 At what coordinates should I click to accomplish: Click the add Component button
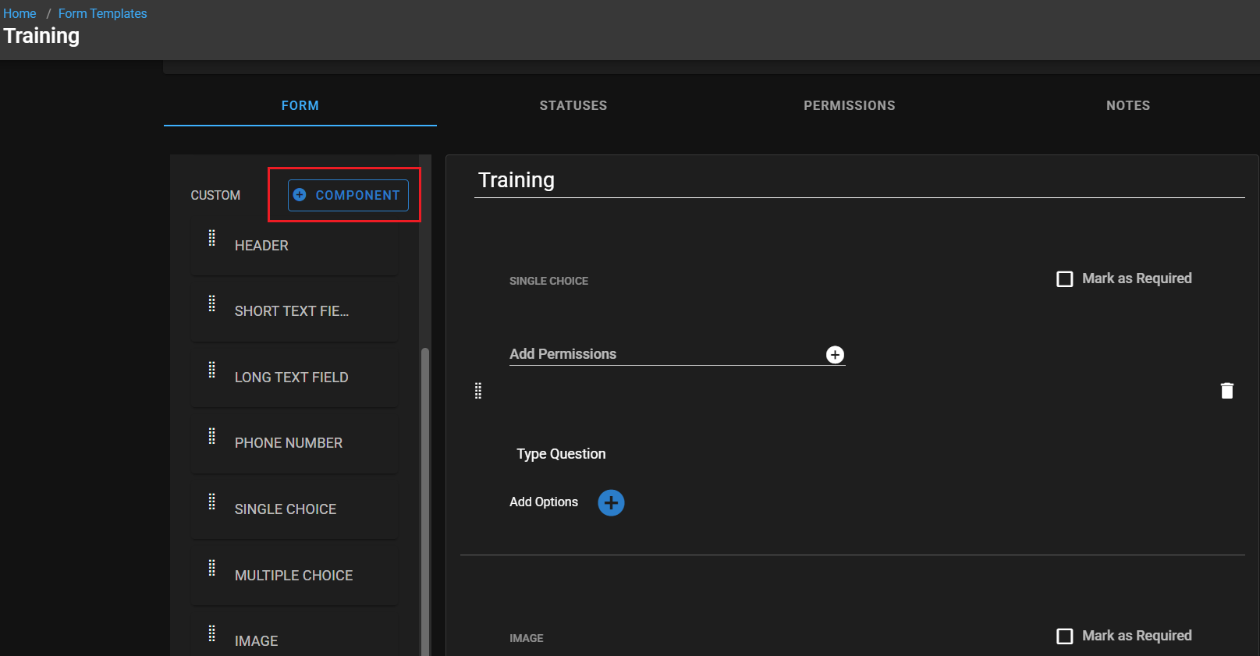348,195
